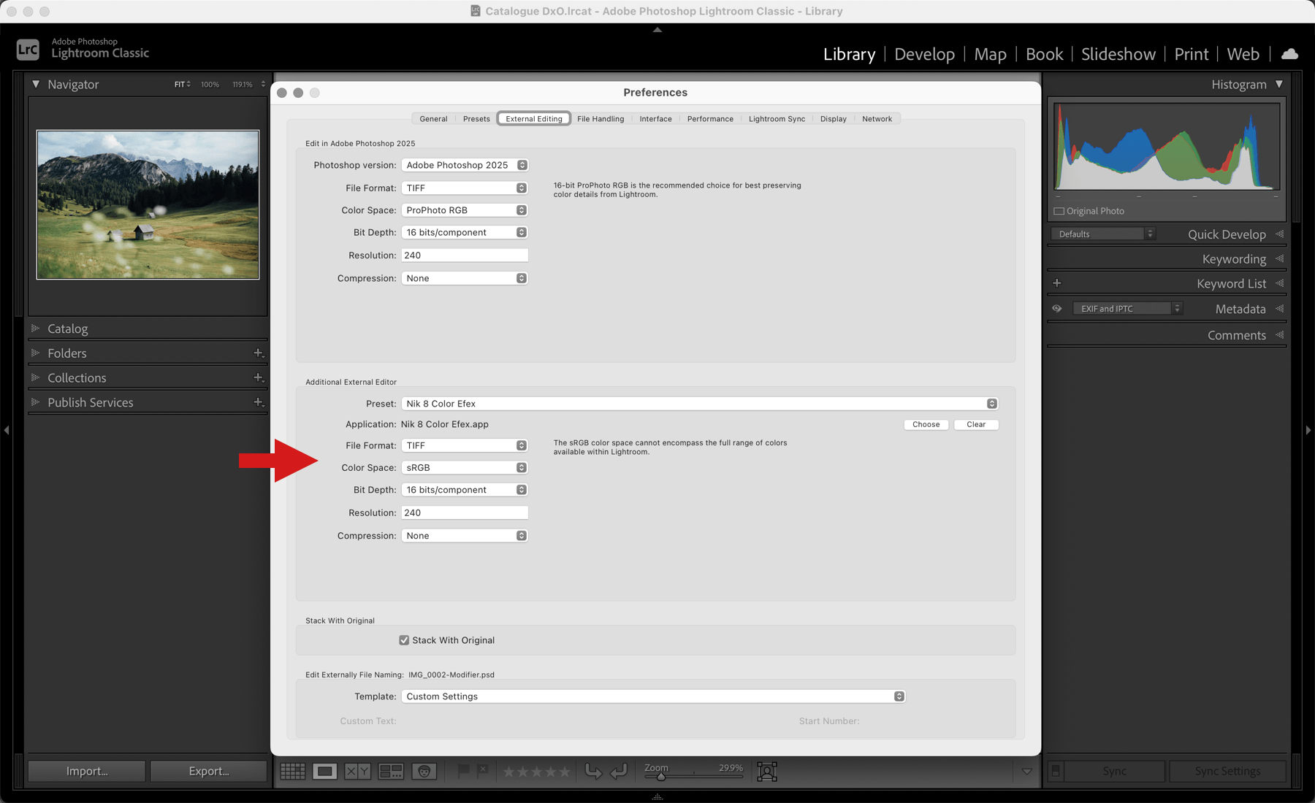The image size is (1315, 803).
Task: Click the Sync Settings button
Action: pos(1227,771)
